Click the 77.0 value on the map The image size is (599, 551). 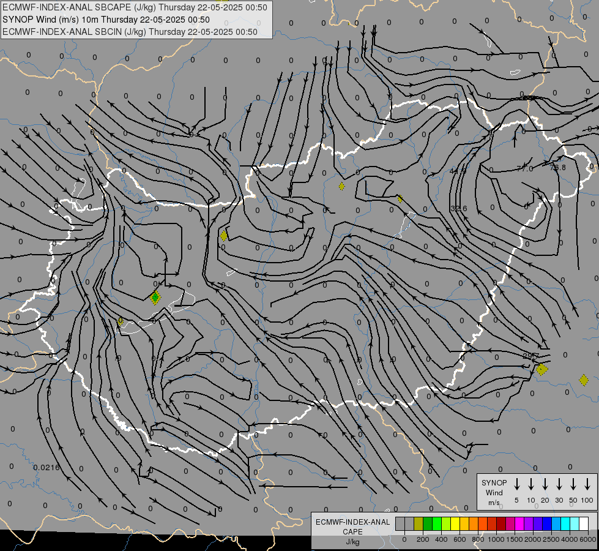(524, 168)
